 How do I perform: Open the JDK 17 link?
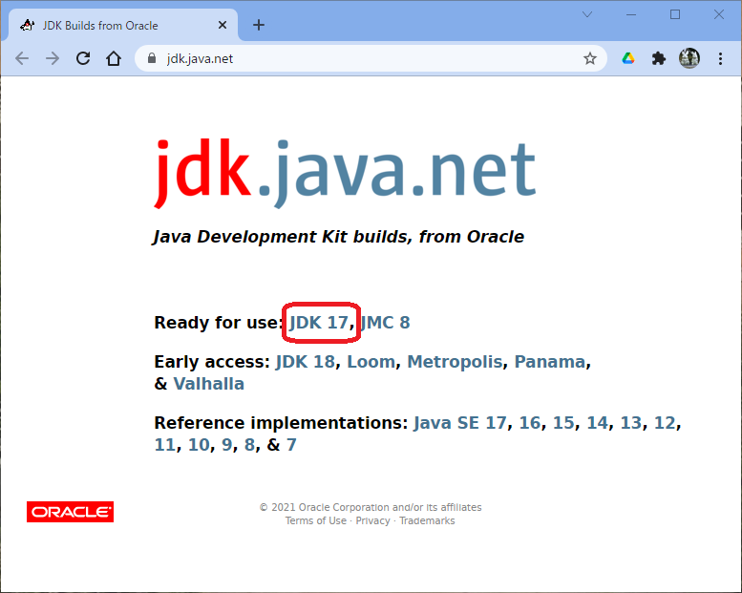pyautogui.click(x=319, y=323)
